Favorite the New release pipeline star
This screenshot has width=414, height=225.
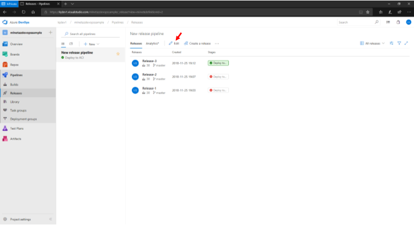pos(118,54)
